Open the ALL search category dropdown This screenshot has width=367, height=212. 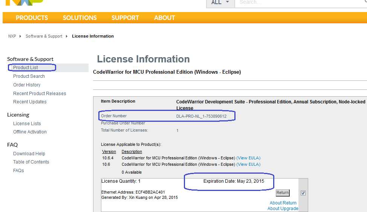[x=220, y=3]
